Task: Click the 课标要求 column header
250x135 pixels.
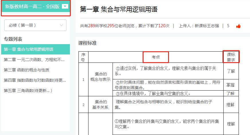Action: click(x=231, y=57)
